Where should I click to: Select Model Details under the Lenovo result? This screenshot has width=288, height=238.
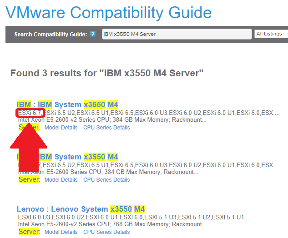tap(61, 232)
